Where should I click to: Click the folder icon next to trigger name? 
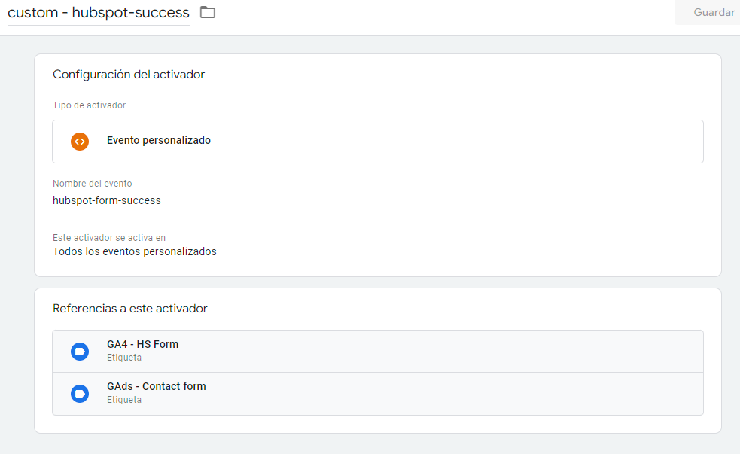pyautogui.click(x=208, y=13)
